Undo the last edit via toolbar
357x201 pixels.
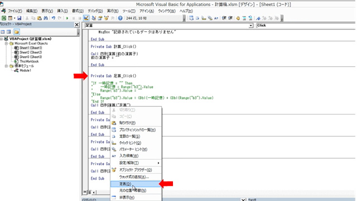[x=54, y=18]
